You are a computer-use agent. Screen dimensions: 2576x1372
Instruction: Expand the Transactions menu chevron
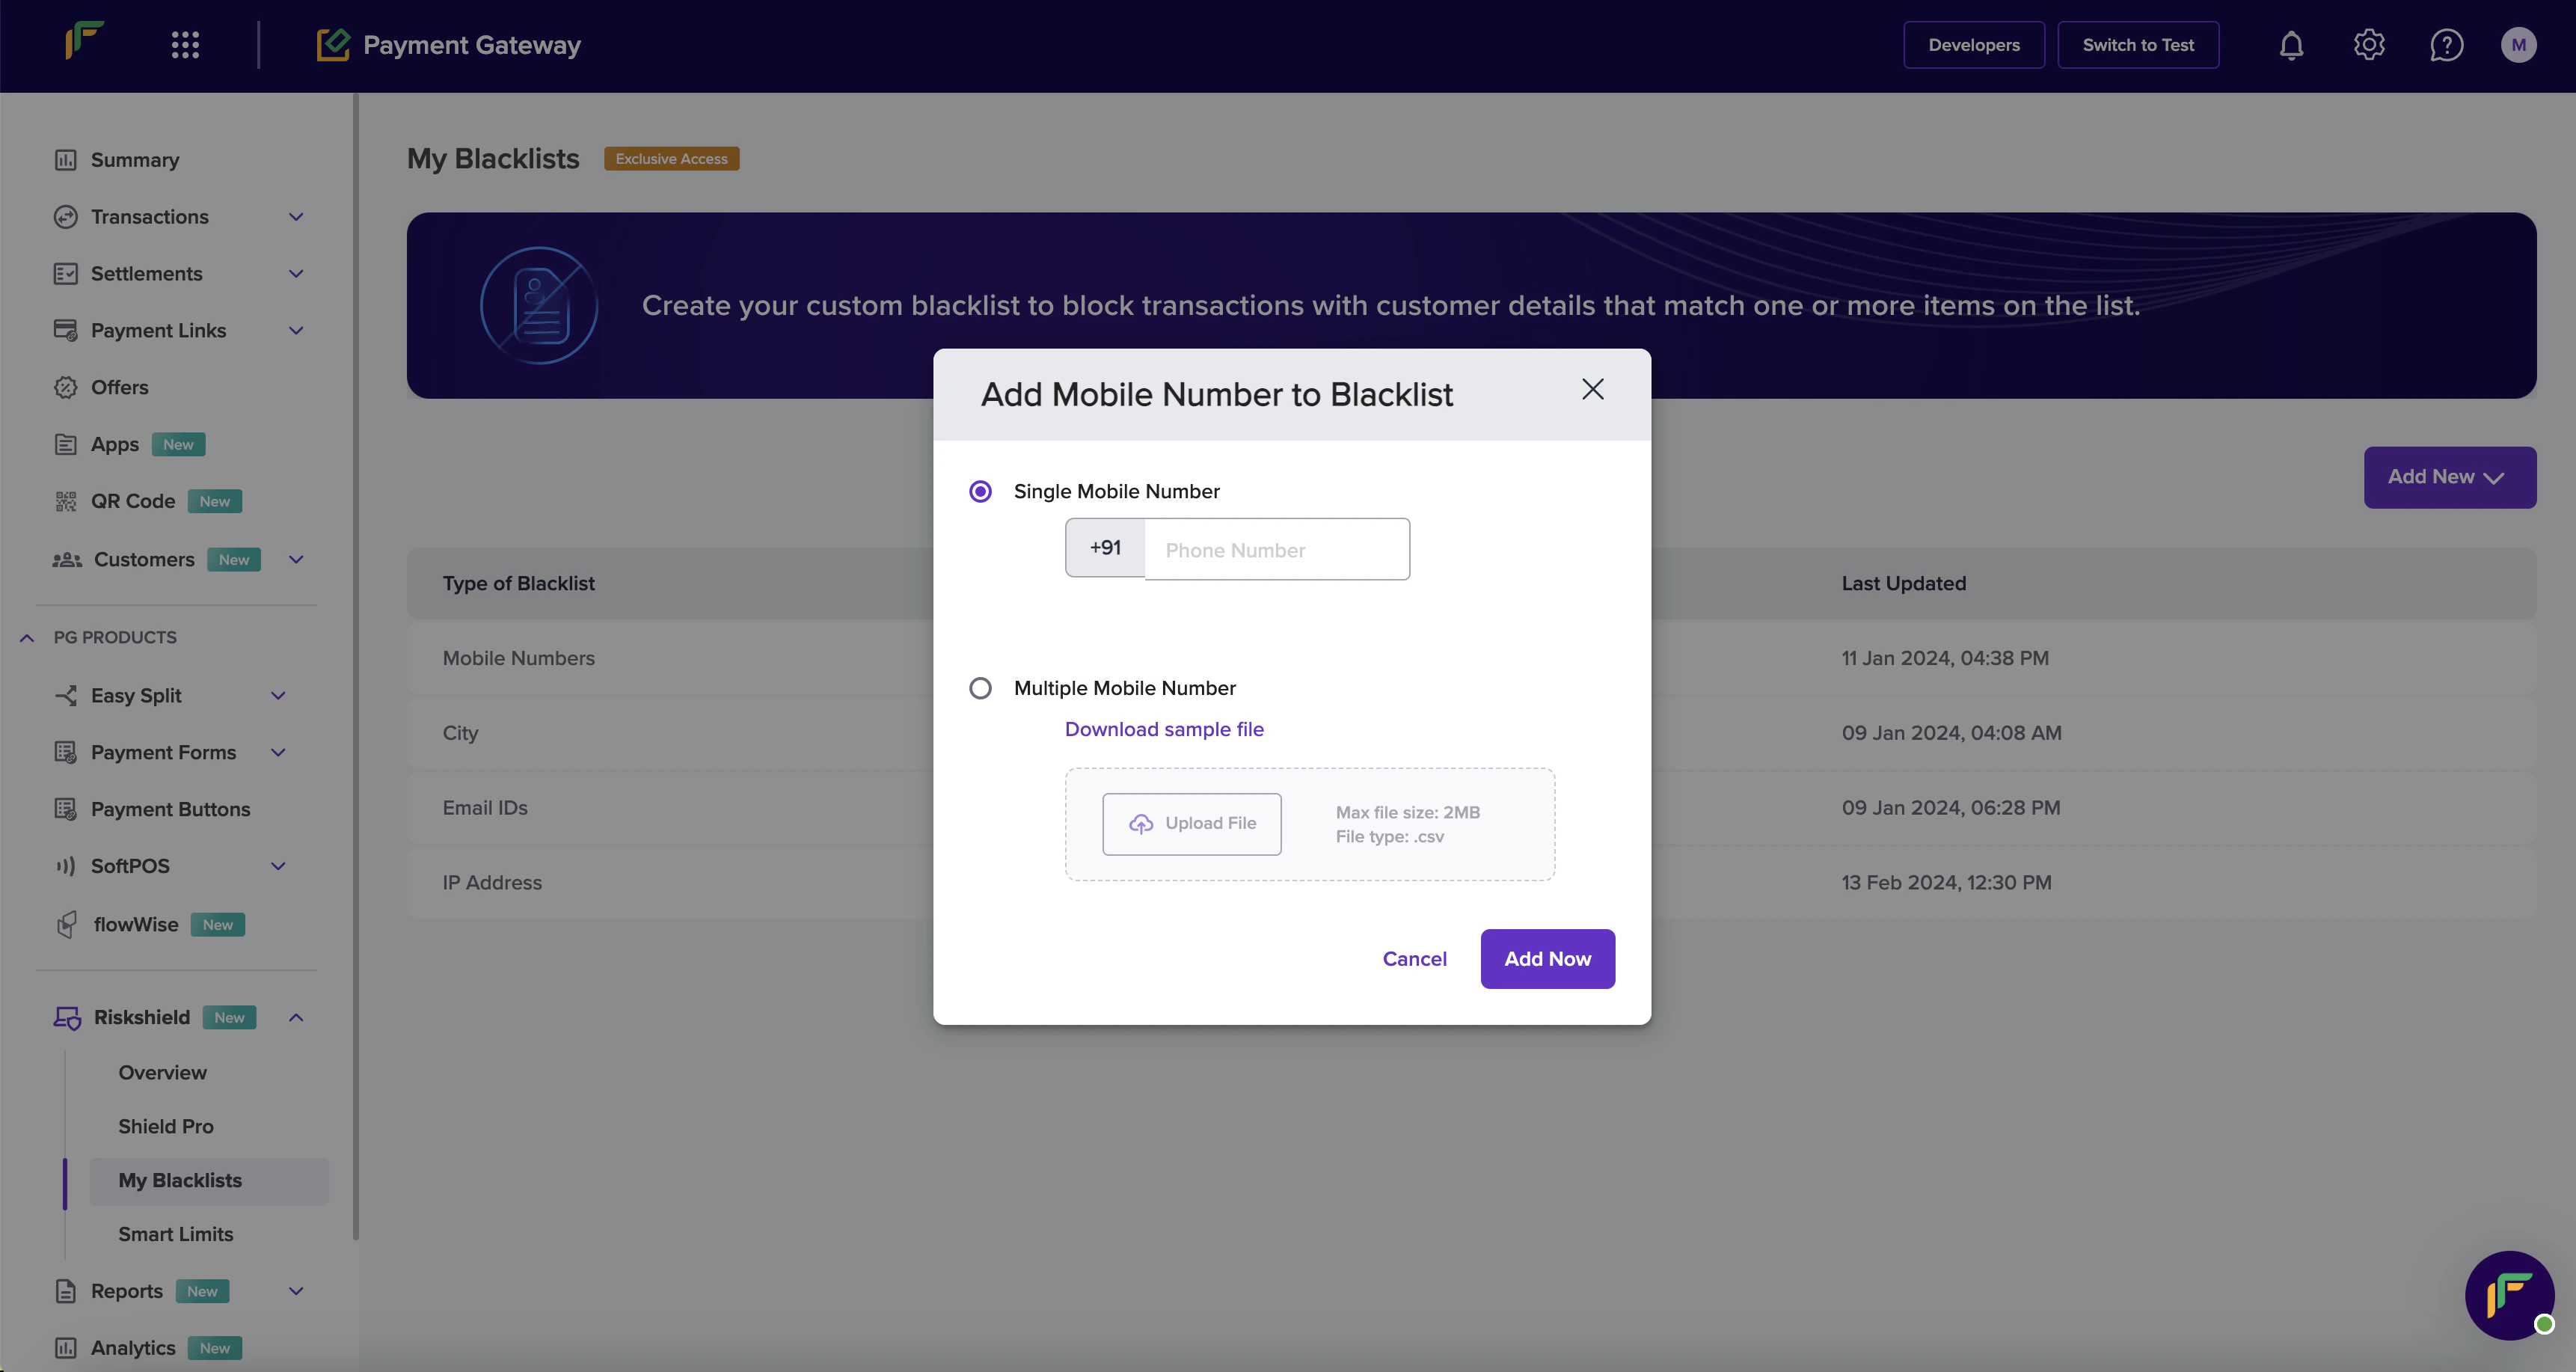[x=296, y=217]
